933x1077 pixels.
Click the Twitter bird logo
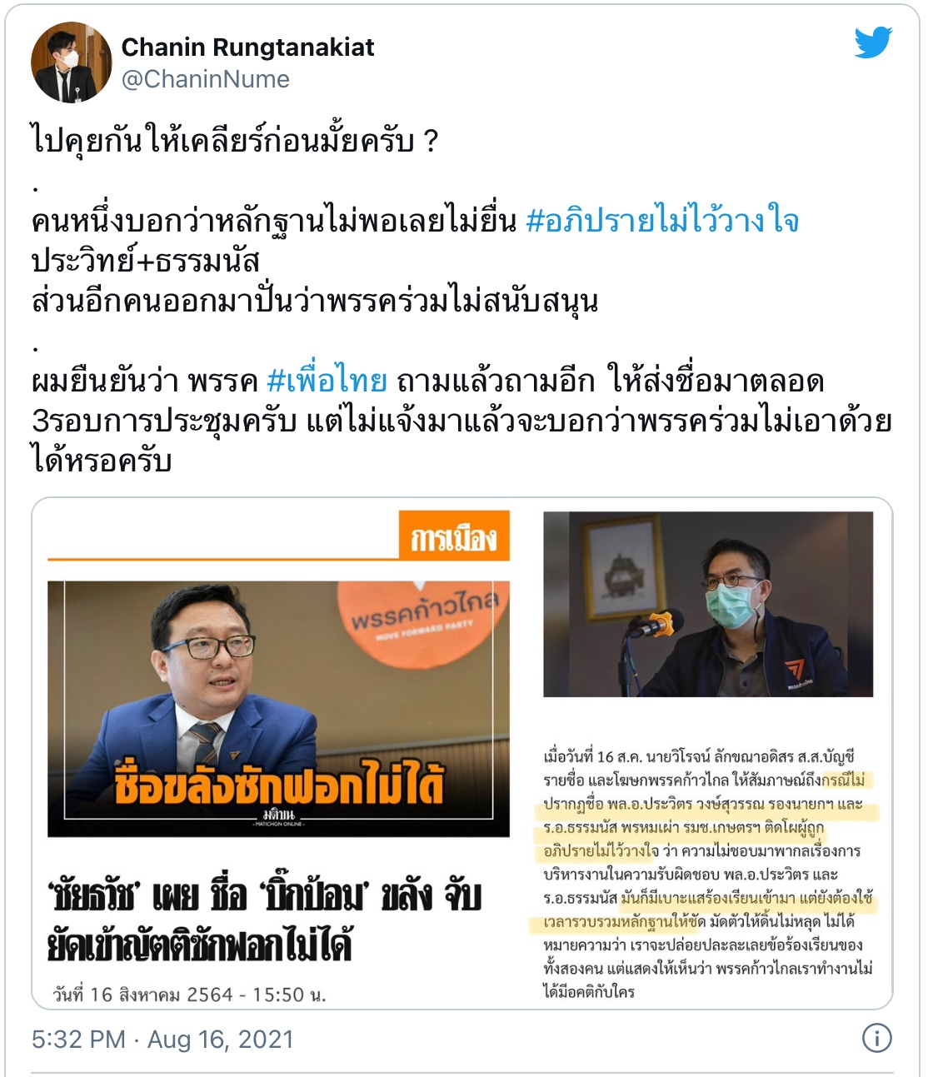pos(873,42)
